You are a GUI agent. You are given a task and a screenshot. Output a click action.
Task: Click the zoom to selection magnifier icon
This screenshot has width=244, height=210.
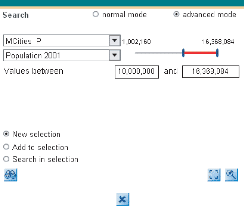coord(232,175)
